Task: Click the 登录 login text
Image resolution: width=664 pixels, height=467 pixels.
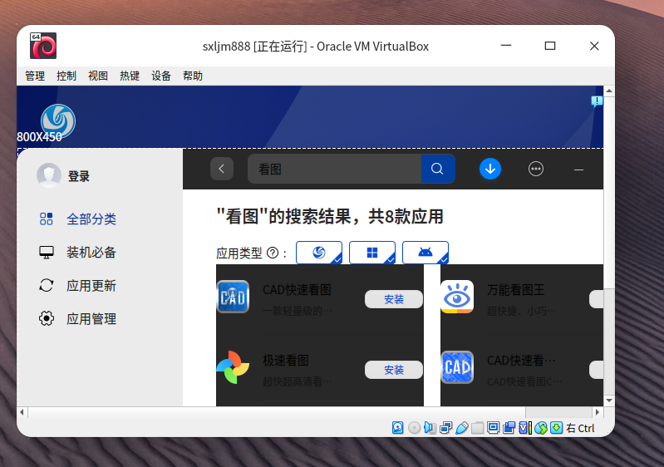Action: 79,176
